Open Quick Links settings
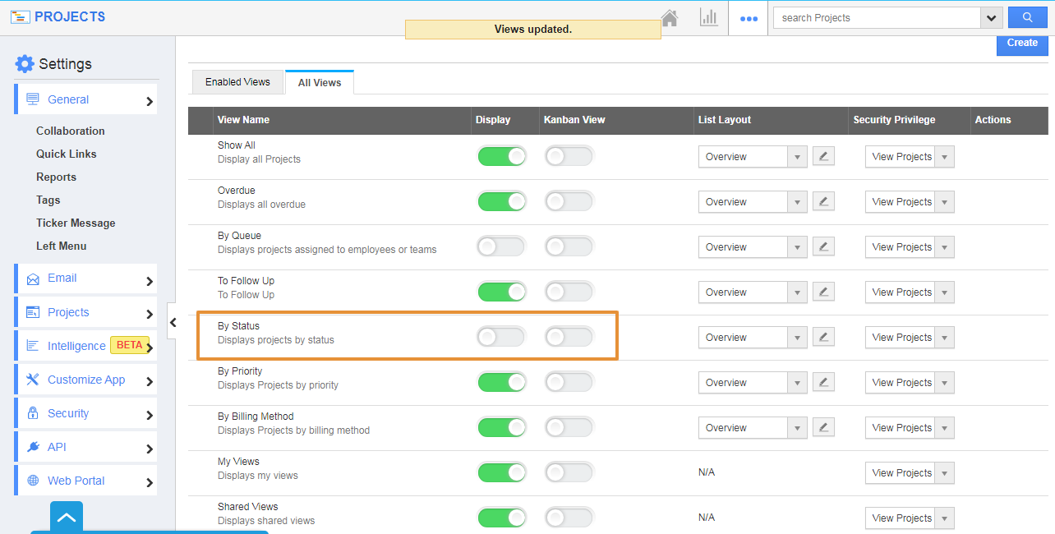Viewport: 1055px width, 534px height. click(67, 154)
